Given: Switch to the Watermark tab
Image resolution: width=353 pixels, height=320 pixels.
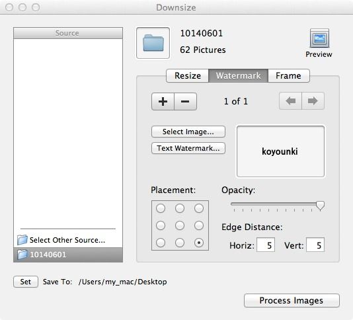Looking at the screenshot, I should click(x=239, y=75).
